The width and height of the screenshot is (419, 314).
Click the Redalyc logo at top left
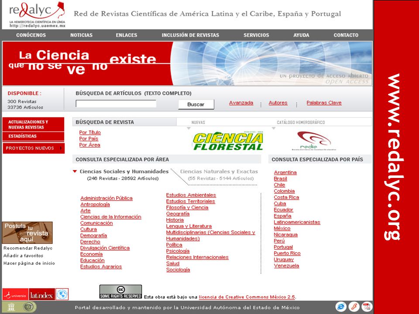[37, 15]
